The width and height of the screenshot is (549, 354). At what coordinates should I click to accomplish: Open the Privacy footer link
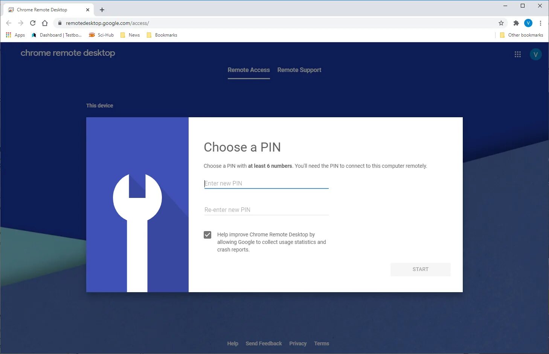click(x=298, y=343)
